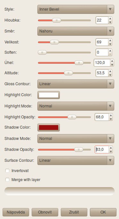The image size is (119, 219).
Task: Increase Hloubka value with up arrow
Action: tap(110, 18)
